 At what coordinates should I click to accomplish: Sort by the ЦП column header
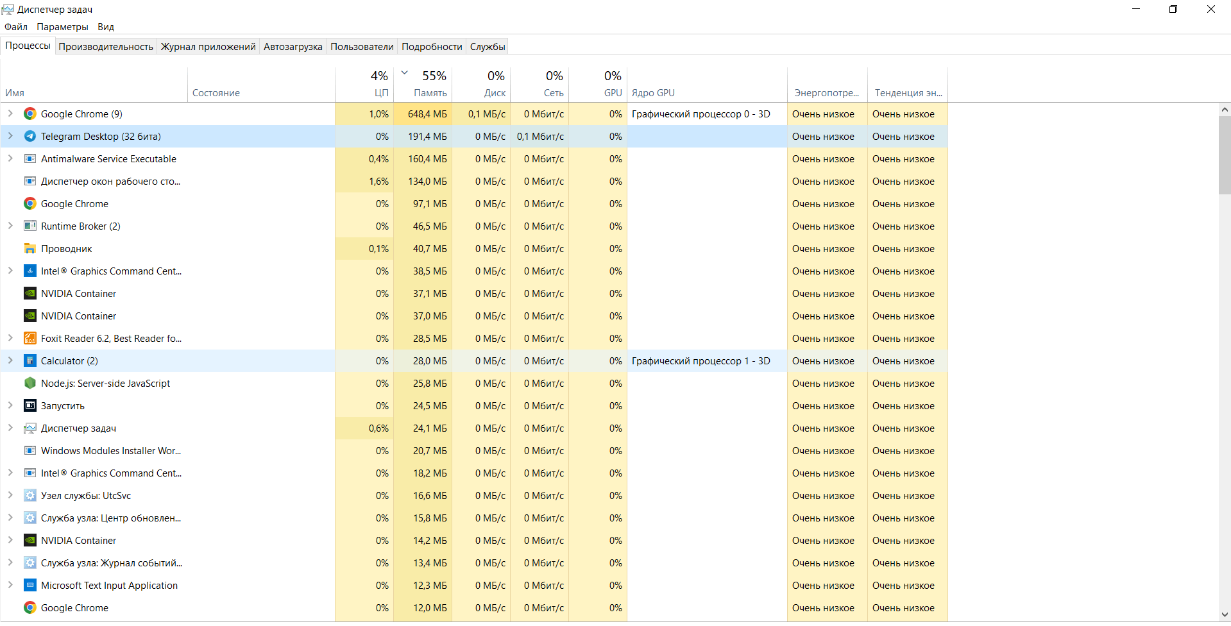[364, 85]
